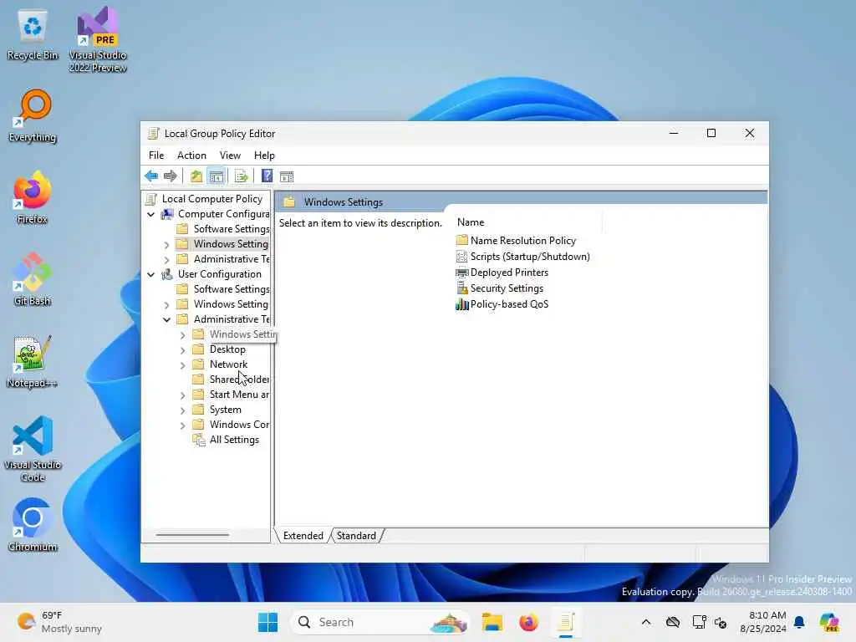Select the Shared Folders tree item
The width and height of the screenshot is (856, 642).
pos(239,379)
